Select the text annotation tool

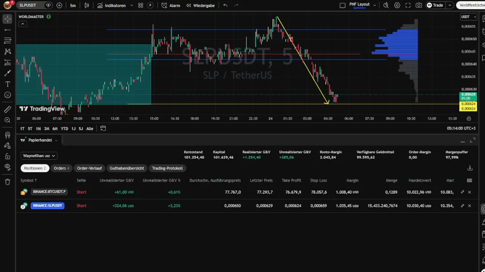pos(8,84)
